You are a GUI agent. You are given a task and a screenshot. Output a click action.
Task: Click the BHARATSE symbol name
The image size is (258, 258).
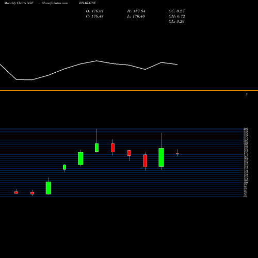pos(88,3)
